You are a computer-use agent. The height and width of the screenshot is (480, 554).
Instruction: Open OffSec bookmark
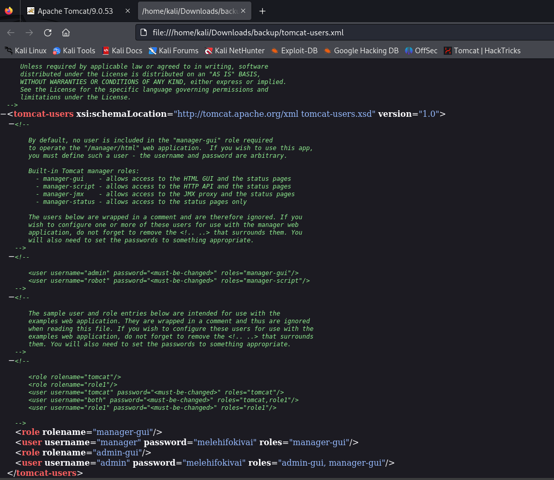(x=421, y=51)
